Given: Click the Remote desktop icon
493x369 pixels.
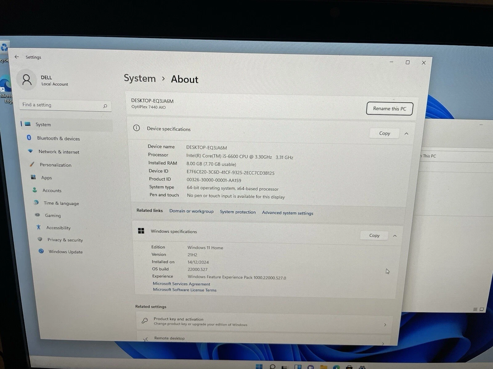Looking at the screenshot, I should coord(145,339).
